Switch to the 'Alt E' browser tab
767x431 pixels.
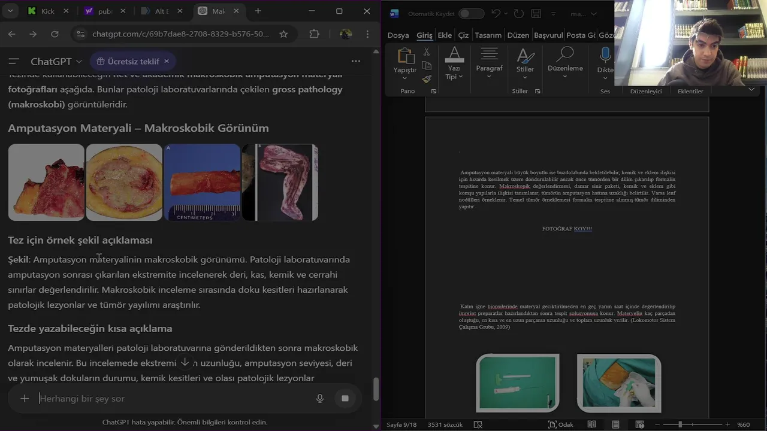[x=161, y=11]
